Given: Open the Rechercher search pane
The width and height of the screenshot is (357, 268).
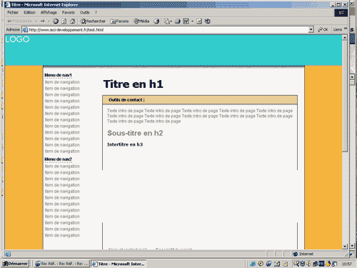Looking at the screenshot, I should (93, 21).
